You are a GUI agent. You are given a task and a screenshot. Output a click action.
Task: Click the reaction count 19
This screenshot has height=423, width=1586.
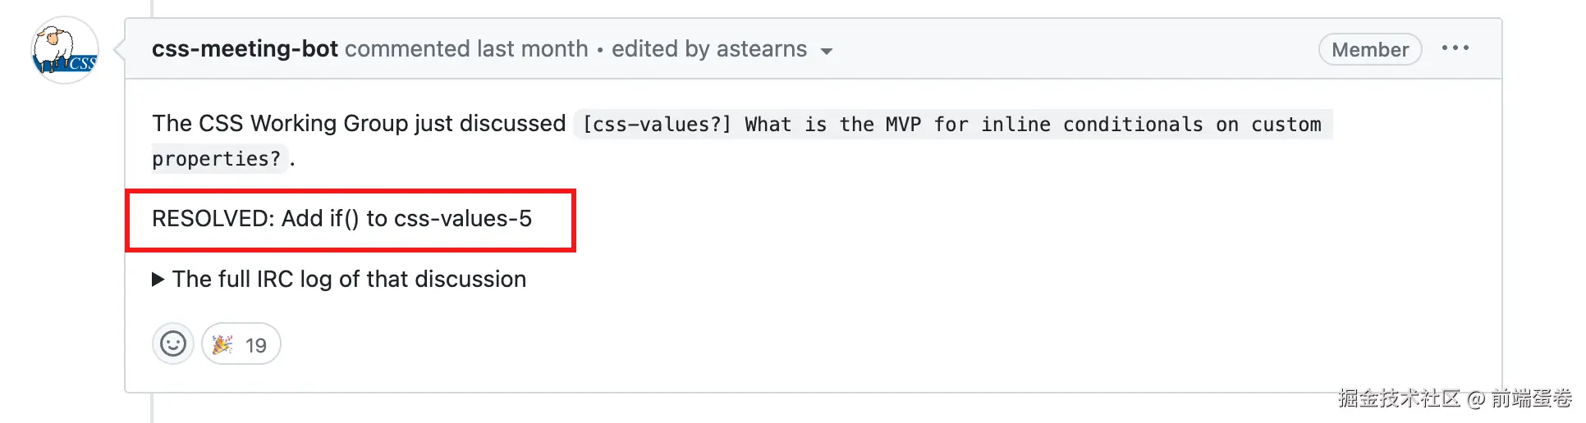click(256, 345)
